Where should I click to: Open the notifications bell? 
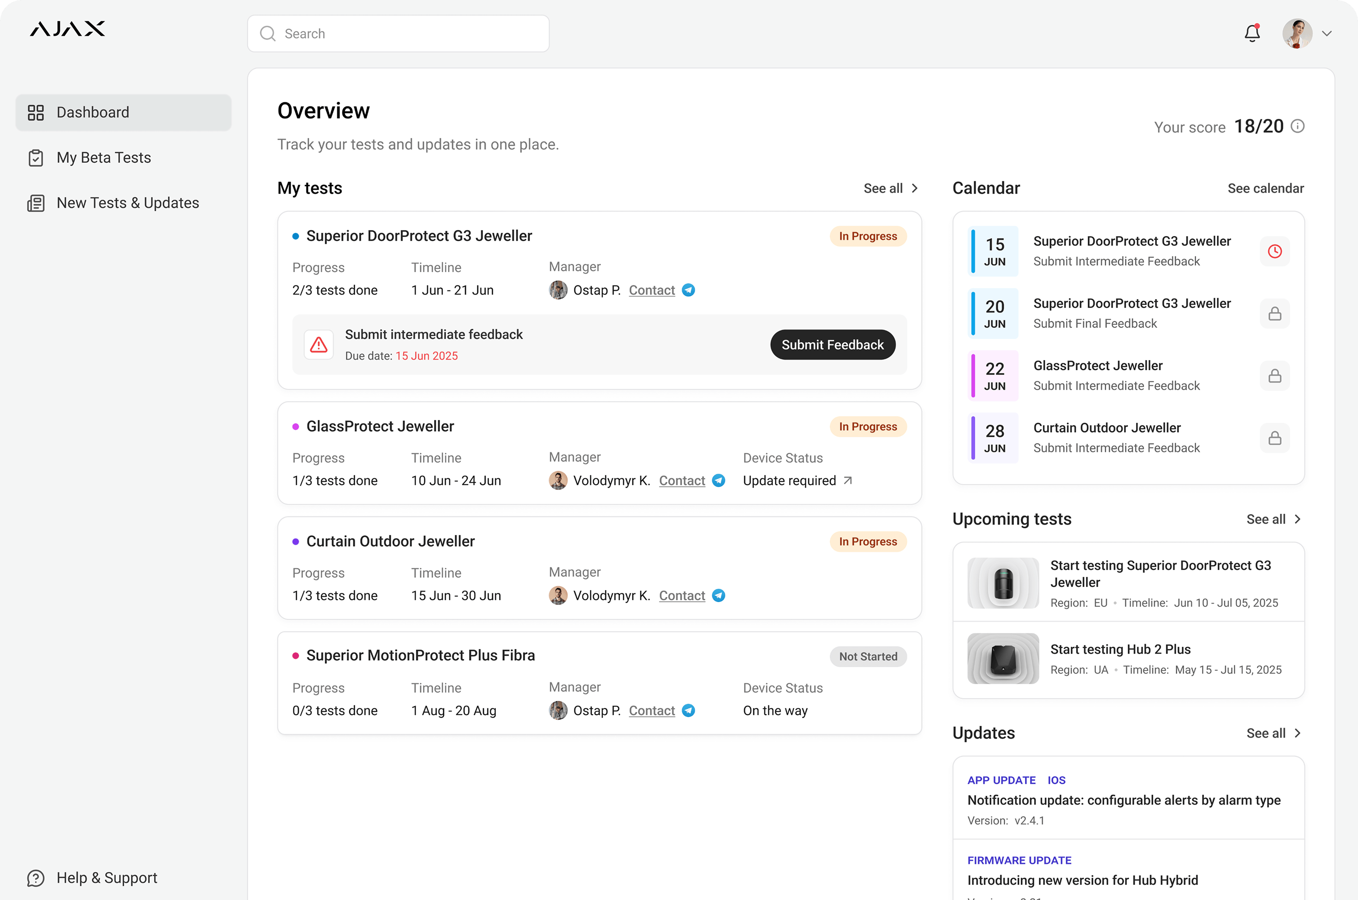(1252, 33)
